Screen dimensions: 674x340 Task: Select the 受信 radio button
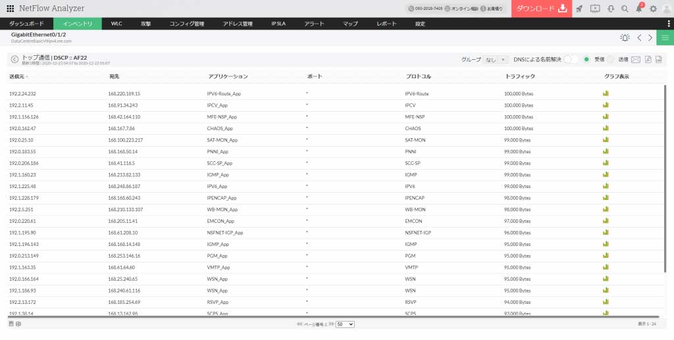click(x=586, y=60)
